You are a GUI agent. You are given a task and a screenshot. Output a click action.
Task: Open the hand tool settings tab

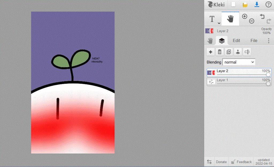pyautogui.click(x=210, y=41)
